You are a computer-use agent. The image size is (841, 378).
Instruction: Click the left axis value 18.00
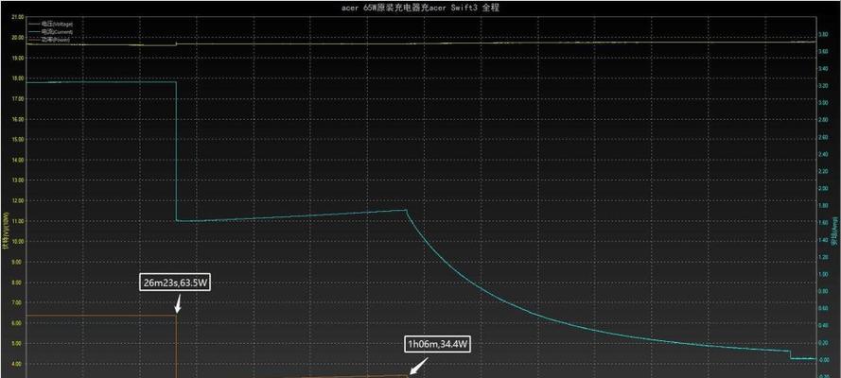[18, 78]
